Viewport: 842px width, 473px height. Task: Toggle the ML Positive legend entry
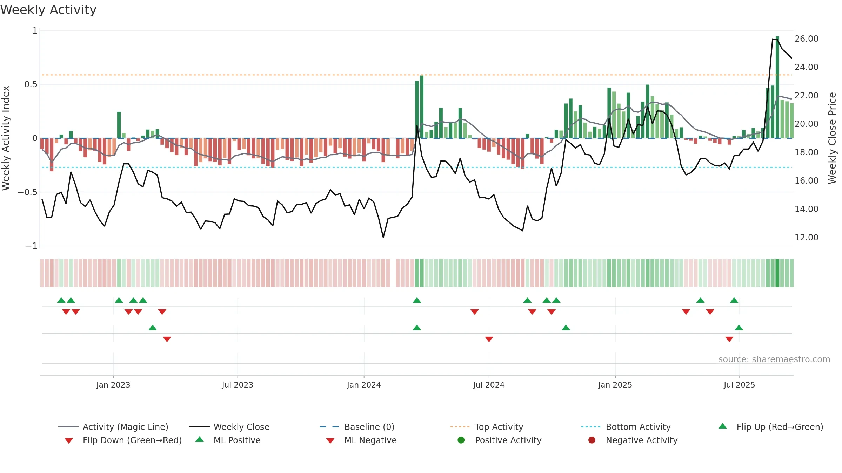[x=228, y=440]
